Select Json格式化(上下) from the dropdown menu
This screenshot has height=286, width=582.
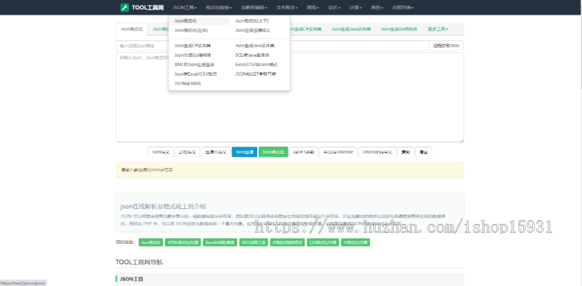(252, 21)
